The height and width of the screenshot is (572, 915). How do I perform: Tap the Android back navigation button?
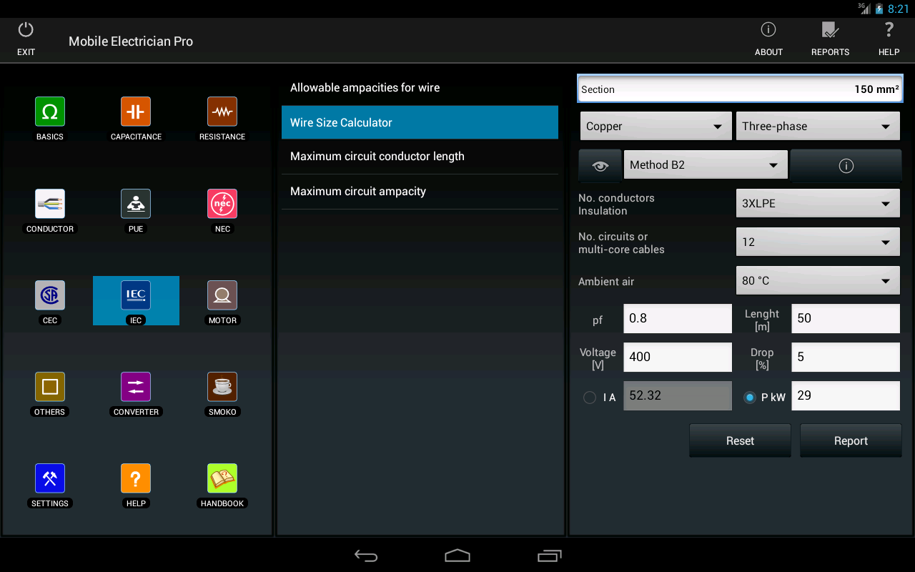coord(366,556)
